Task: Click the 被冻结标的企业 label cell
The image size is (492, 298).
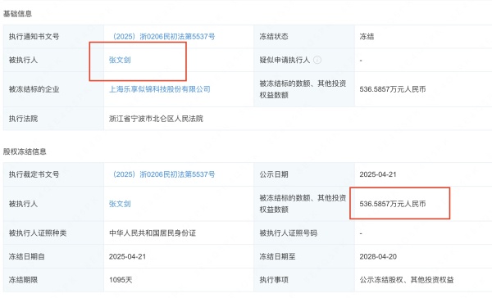Action: (x=53, y=89)
